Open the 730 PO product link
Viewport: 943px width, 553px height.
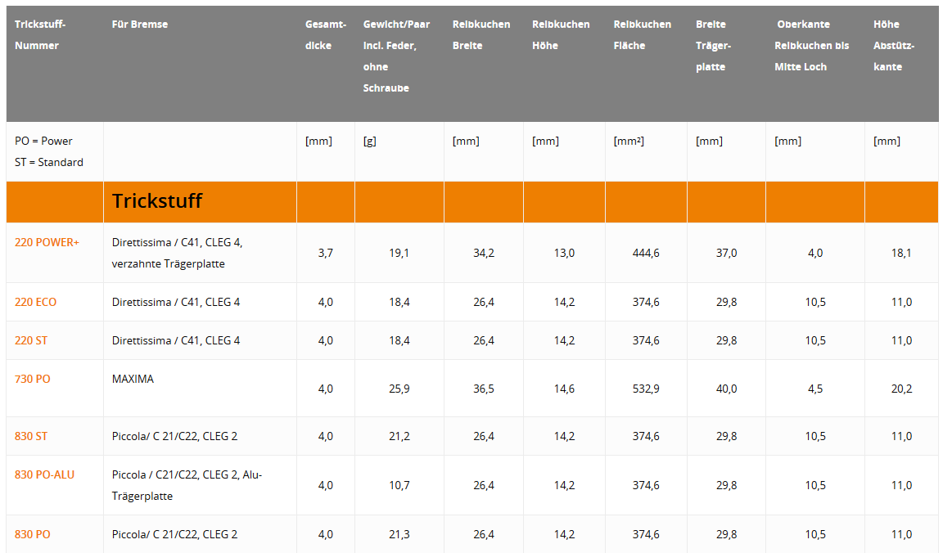(33, 379)
